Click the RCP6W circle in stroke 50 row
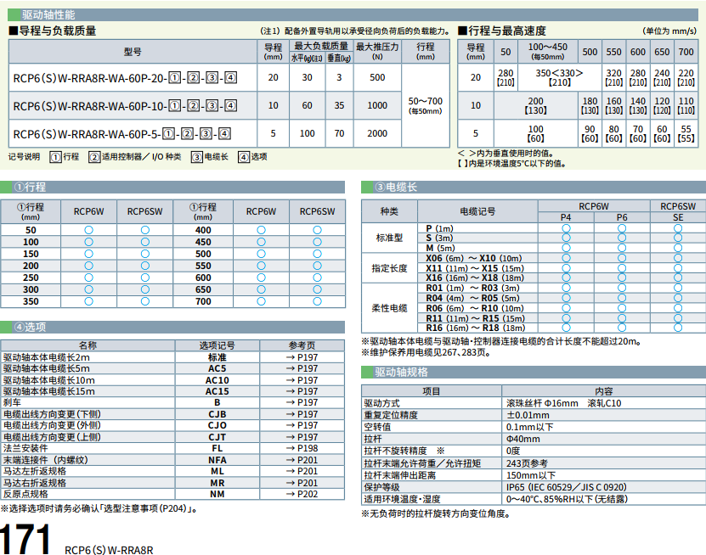The image size is (706, 555). coord(88,230)
